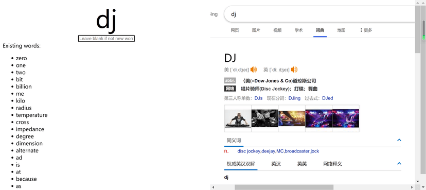This screenshot has height=190, width=426.
Task: Switch to the 图片 tab
Action: coord(256,30)
